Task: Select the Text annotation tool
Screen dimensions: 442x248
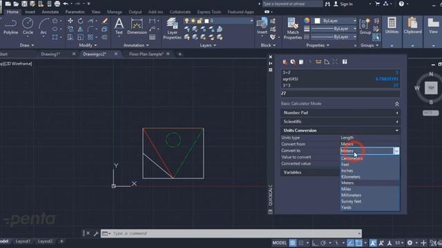Action: click(119, 26)
